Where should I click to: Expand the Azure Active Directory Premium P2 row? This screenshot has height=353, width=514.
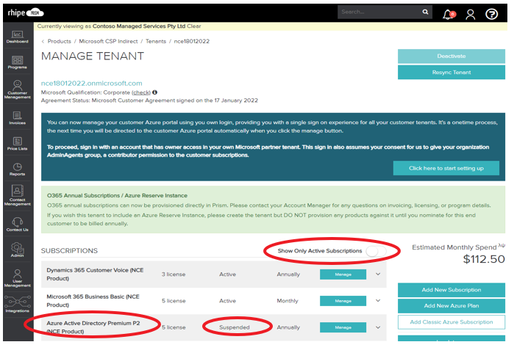378,327
